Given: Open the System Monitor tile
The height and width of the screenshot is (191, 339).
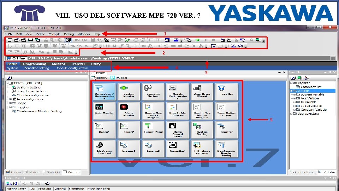Looking at the screenshot, I should [x=129, y=92].
